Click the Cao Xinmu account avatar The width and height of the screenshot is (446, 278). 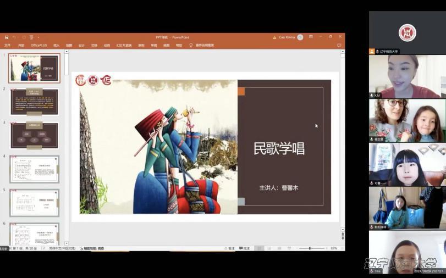point(300,37)
